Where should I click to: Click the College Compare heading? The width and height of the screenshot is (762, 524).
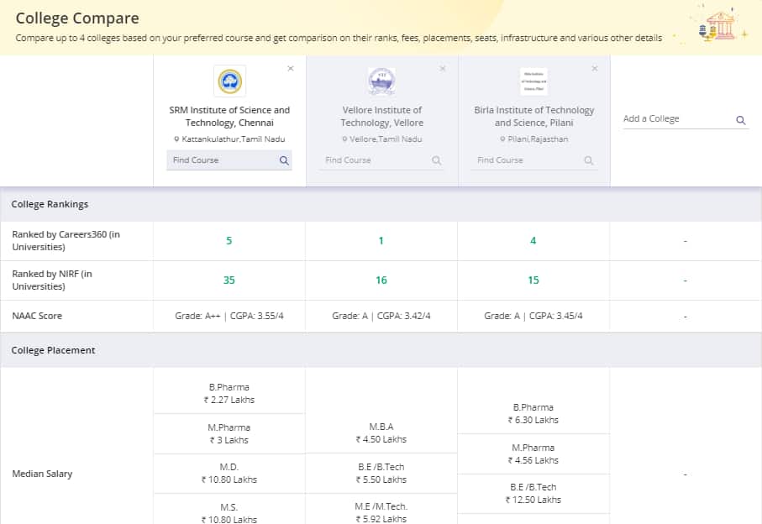tap(77, 18)
